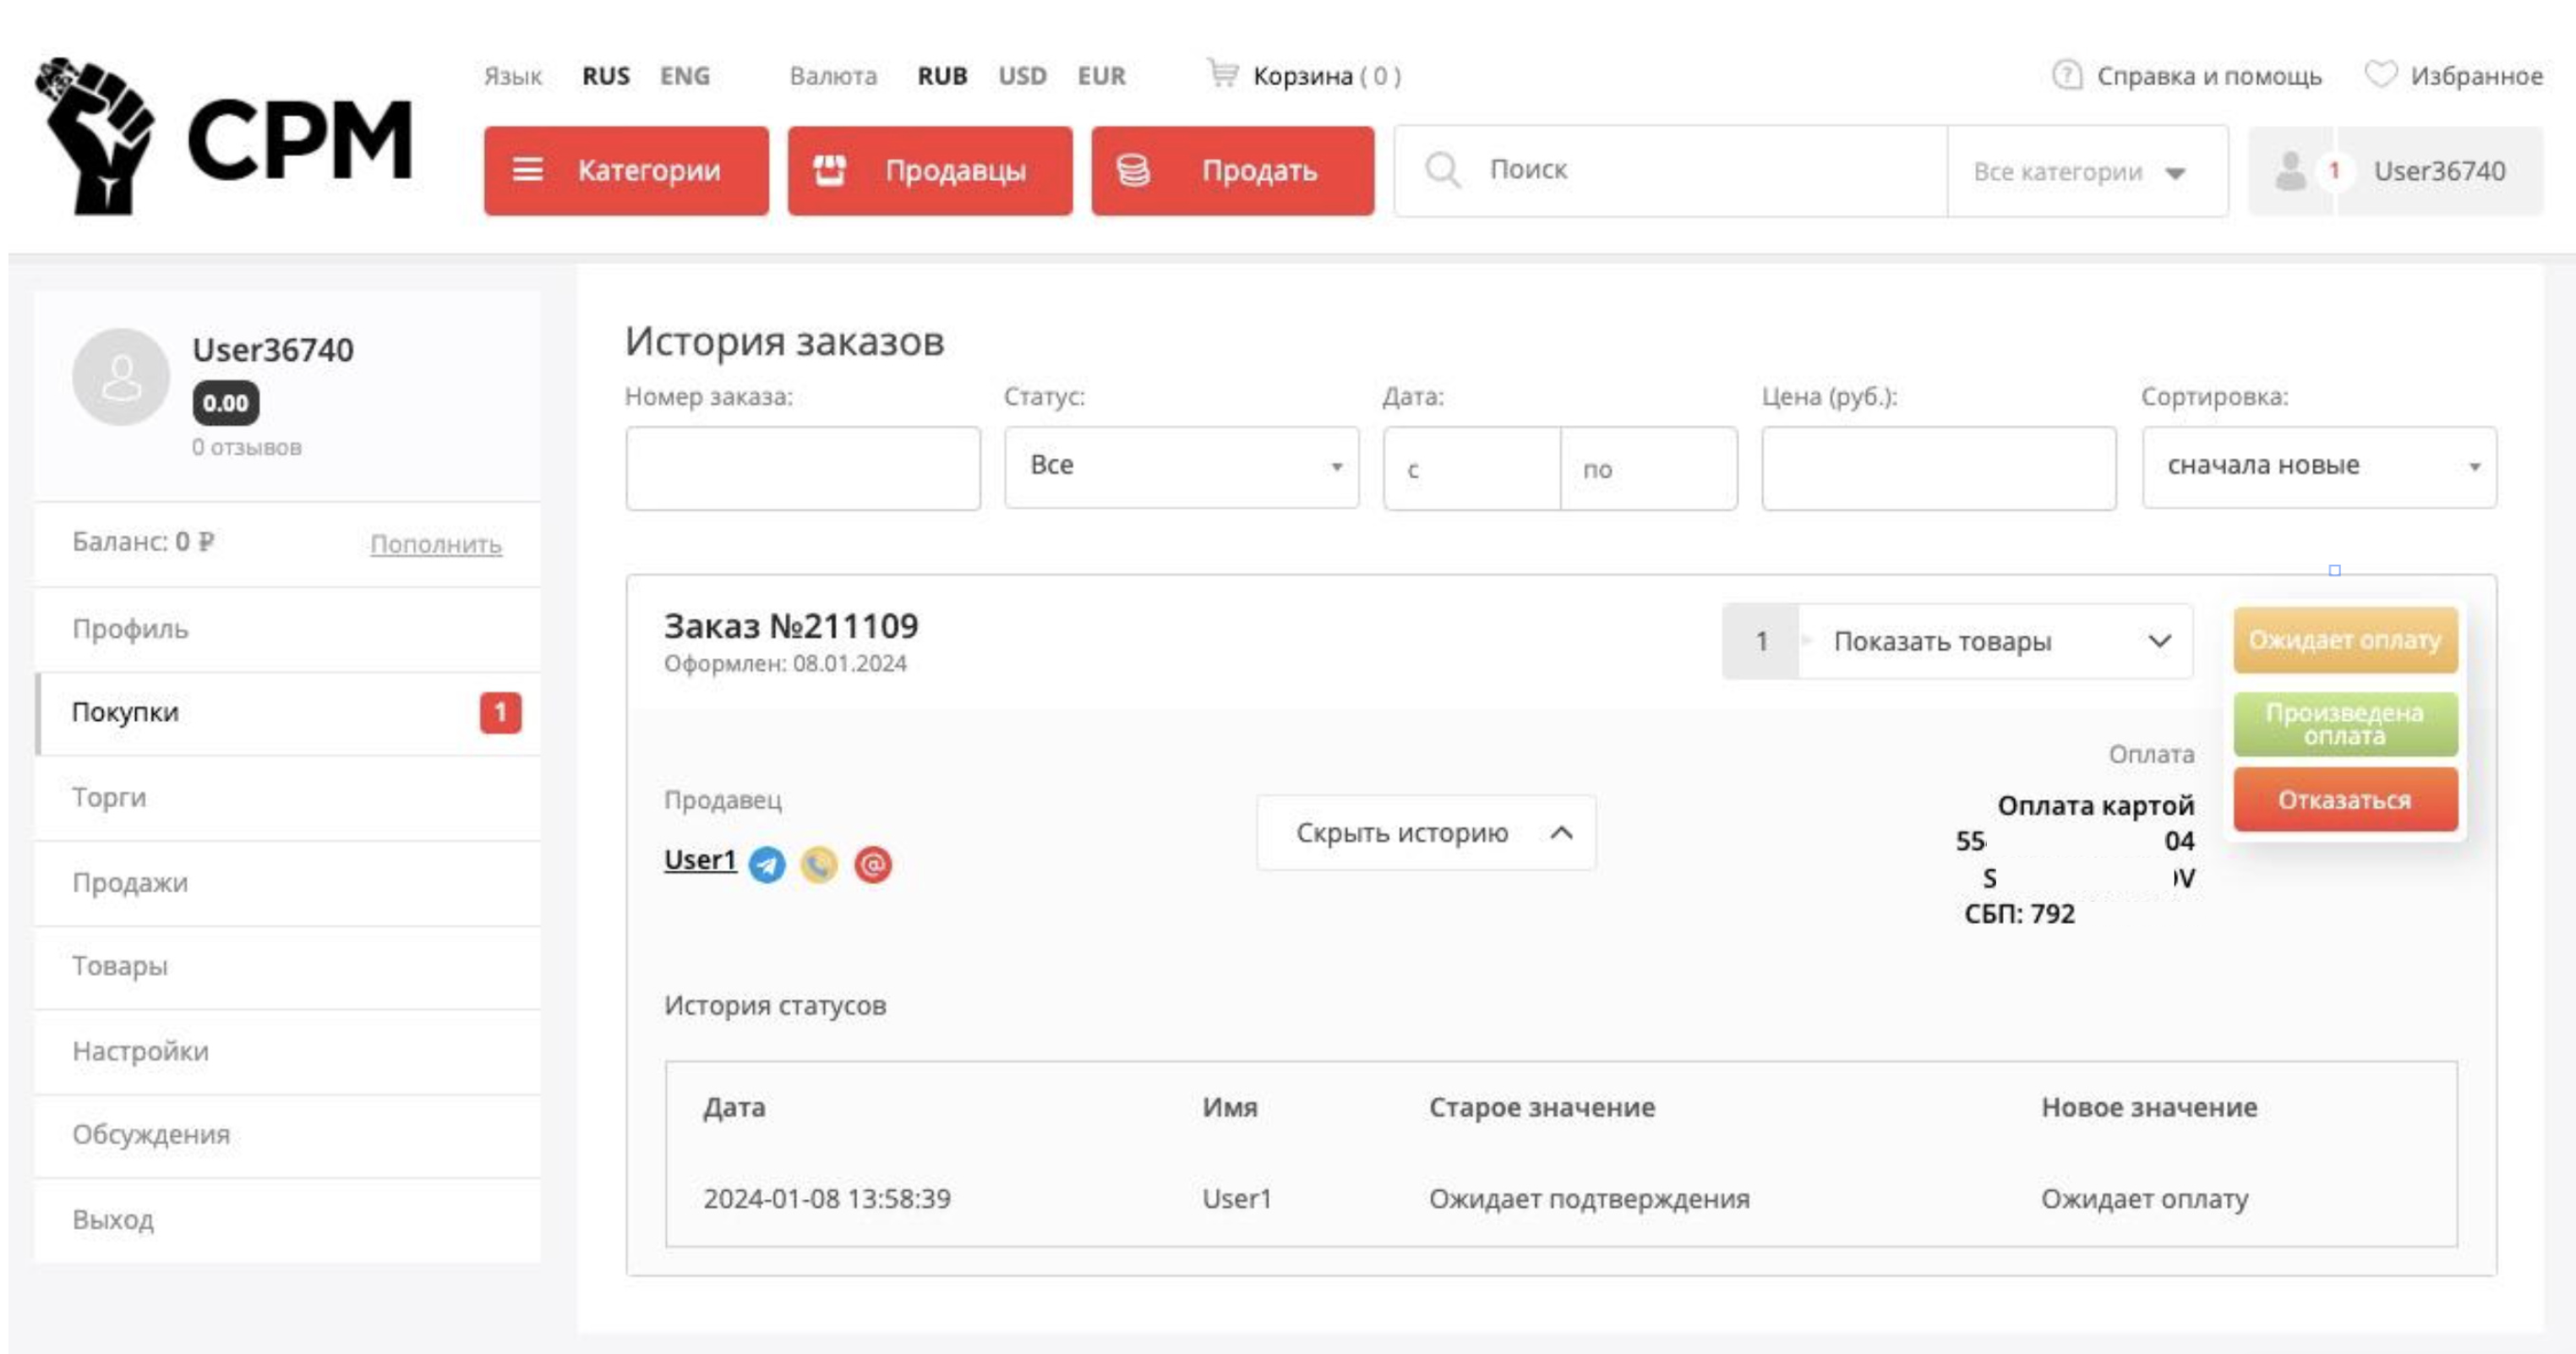Screen dimensions: 2576x1354
Task: Choose Произведена оплата status
Action: click(x=2345, y=724)
